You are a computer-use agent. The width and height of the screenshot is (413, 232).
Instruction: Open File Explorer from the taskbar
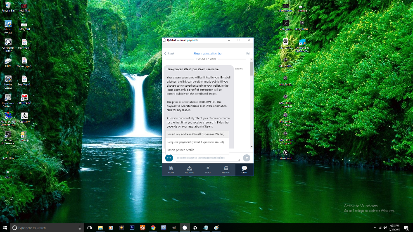pyautogui.click(x=100, y=227)
